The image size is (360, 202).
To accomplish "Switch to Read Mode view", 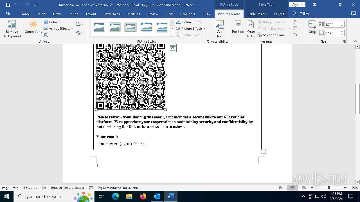I will [281, 188].
